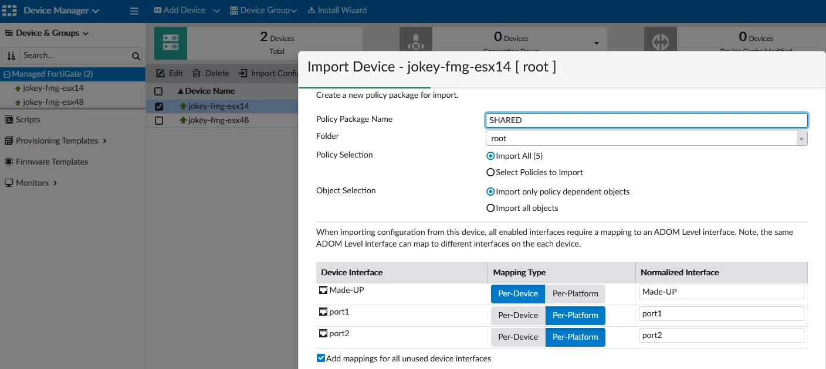Click the Add Device button
The image size is (826, 369).
[x=180, y=10]
